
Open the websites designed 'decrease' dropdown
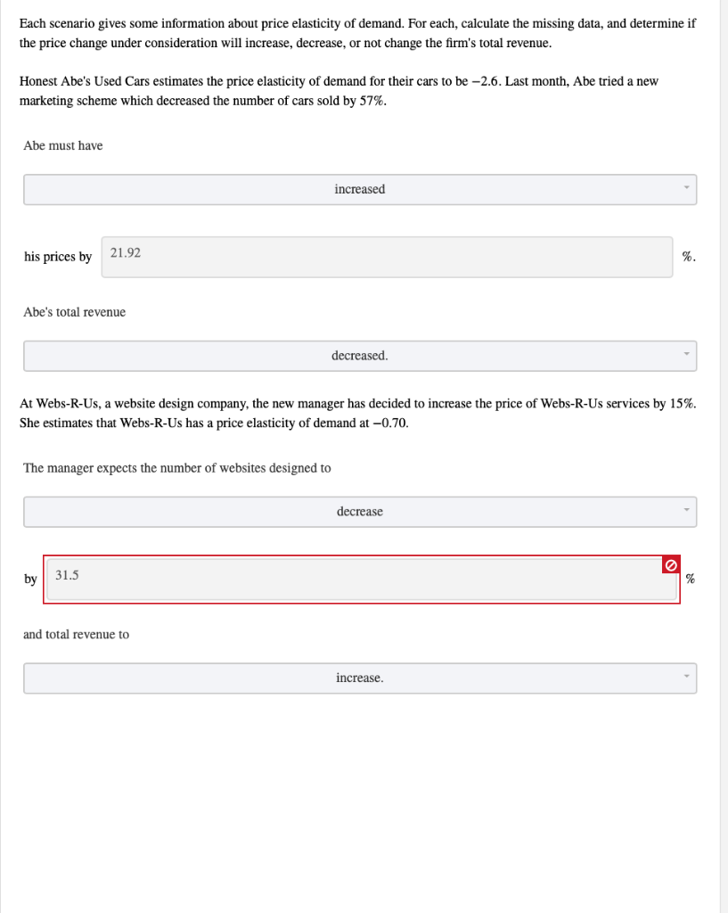(360, 512)
